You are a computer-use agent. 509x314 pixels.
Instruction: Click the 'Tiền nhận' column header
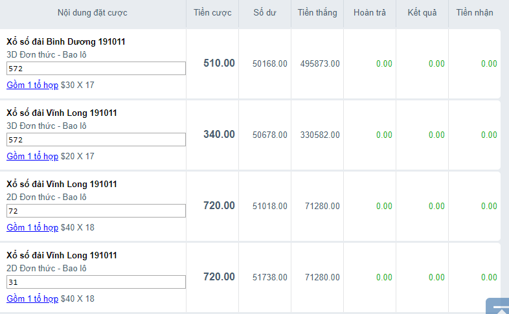(x=475, y=13)
